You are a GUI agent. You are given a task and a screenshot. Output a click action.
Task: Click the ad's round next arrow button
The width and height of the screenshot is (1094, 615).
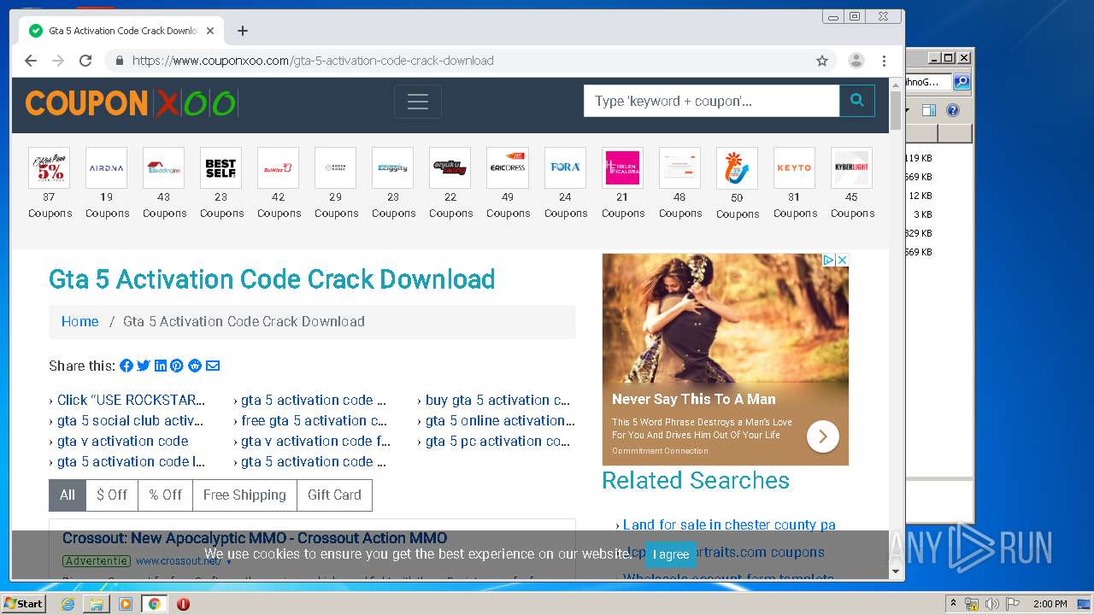pyautogui.click(x=823, y=436)
